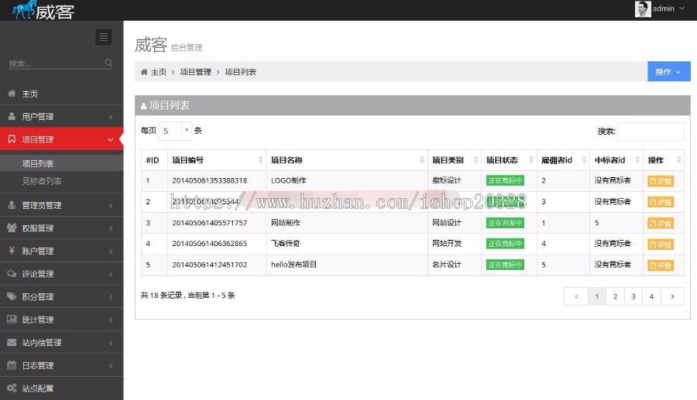The image size is (697, 400).
Task: Click the bar chart icon beside 统计管理
Action: pos(12,320)
